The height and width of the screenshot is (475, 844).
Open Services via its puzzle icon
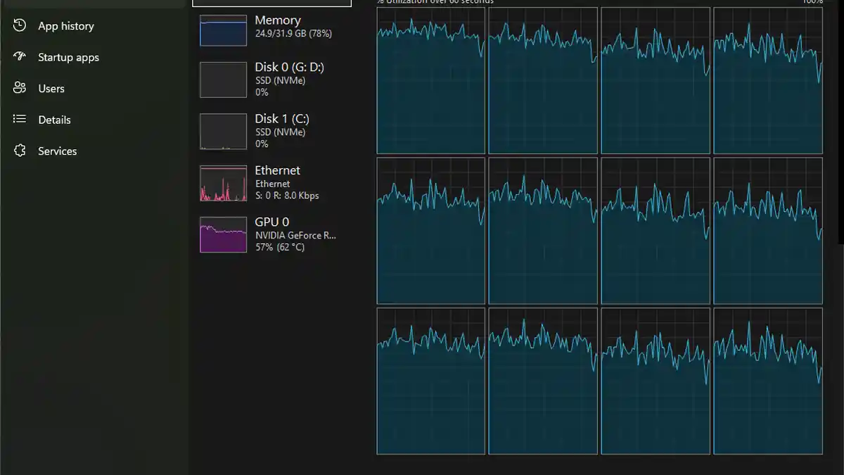click(20, 151)
